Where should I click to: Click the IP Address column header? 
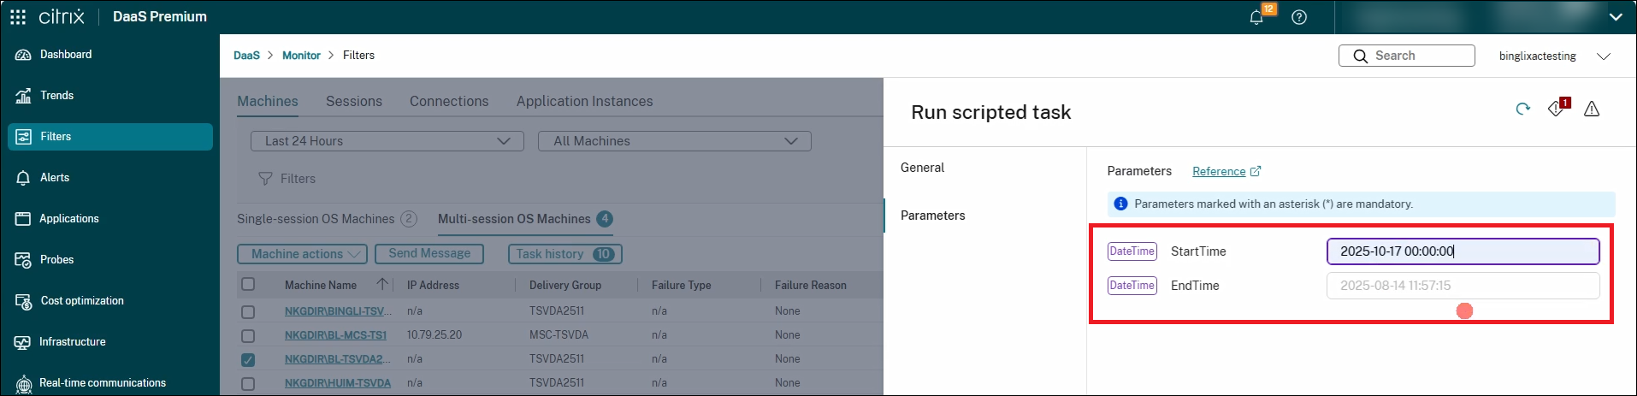tap(433, 286)
